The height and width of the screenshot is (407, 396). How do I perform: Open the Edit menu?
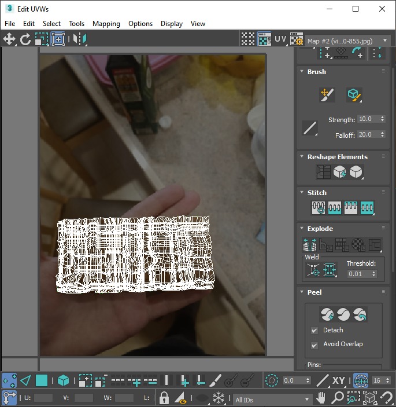point(29,24)
